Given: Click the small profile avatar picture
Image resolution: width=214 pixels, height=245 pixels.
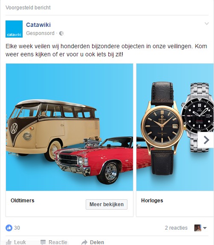Looking at the screenshot, I should [198, 228].
